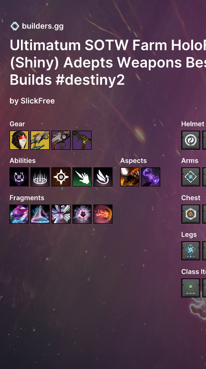
Task: Open author SlickFree's profile
Action: (x=38, y=101)
